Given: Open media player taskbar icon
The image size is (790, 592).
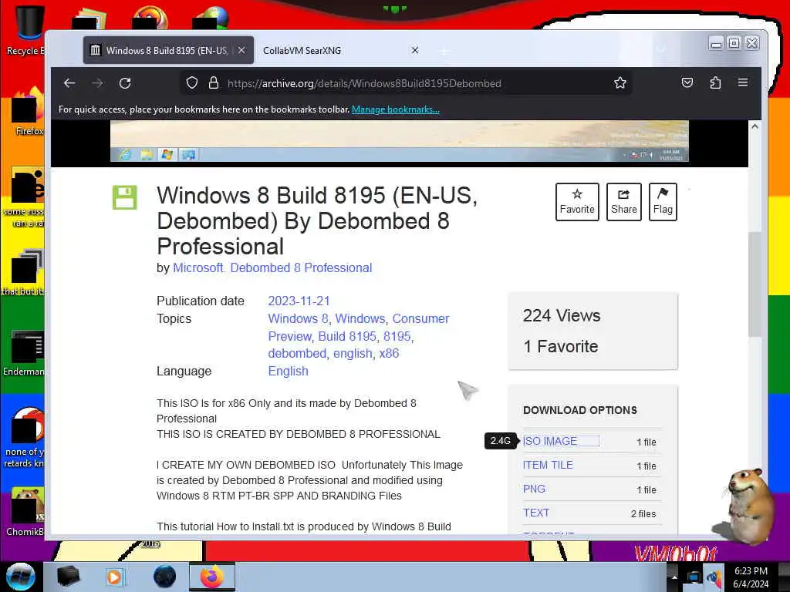Looking at the screenshot, I should [114, 577].
